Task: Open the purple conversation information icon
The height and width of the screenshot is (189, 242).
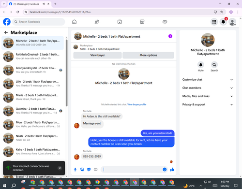Action: [x=170, y=36]
